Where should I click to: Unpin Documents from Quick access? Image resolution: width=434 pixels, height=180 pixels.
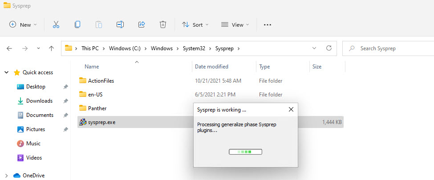tap(65, 115)
